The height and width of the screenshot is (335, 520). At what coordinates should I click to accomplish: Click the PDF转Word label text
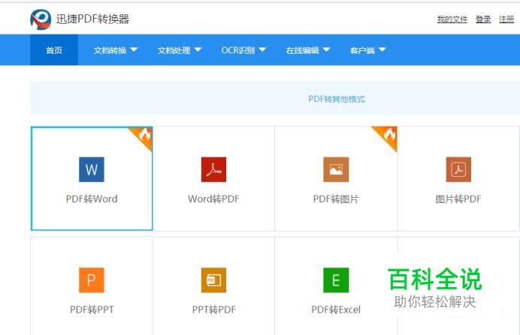click(x=92, y=199)
